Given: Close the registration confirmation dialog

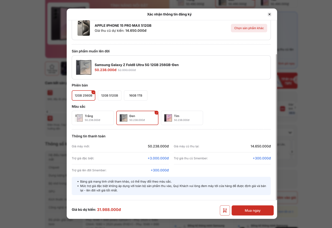Looking at the screenshot, I should [269, 14].
